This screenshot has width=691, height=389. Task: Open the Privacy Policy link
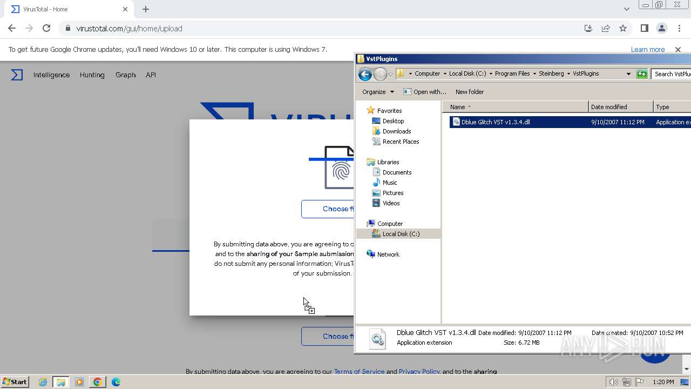tap(419, 372)
